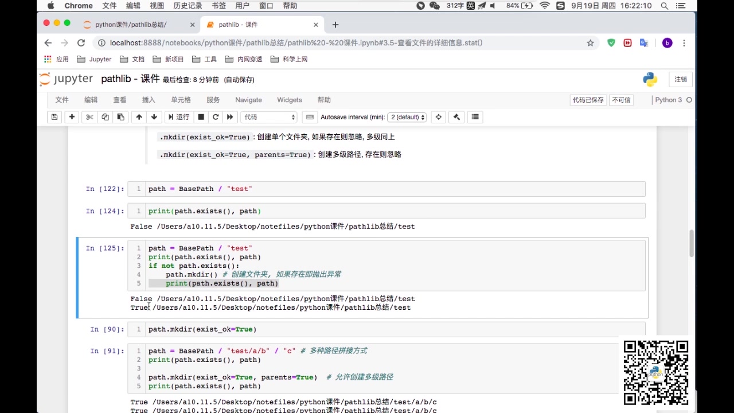Image resolution: width=734 pixels, height=413 pixels.
Task: Click cell In [122] code input
Action: 386,189
